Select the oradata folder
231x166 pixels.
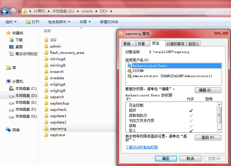point(54,78)
